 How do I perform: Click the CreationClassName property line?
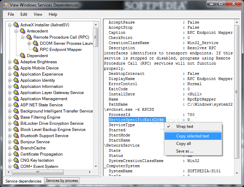tap(163, 43)
